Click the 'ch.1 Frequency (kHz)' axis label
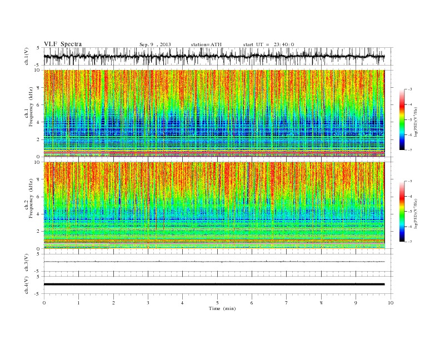 [x=29, y=107]
